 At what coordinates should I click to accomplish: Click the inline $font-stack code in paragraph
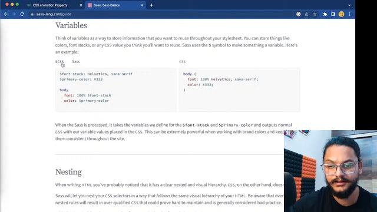click(196, 125)
